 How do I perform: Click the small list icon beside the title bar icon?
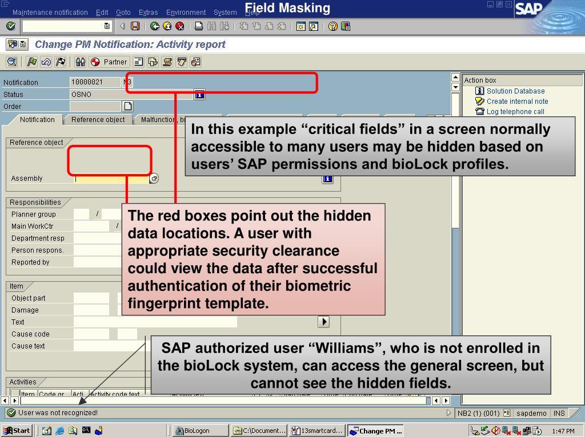click(x=23, y=44)
